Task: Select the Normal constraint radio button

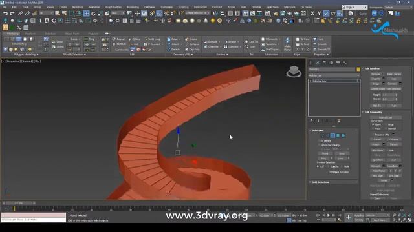Action: click(x=386, y=128)
